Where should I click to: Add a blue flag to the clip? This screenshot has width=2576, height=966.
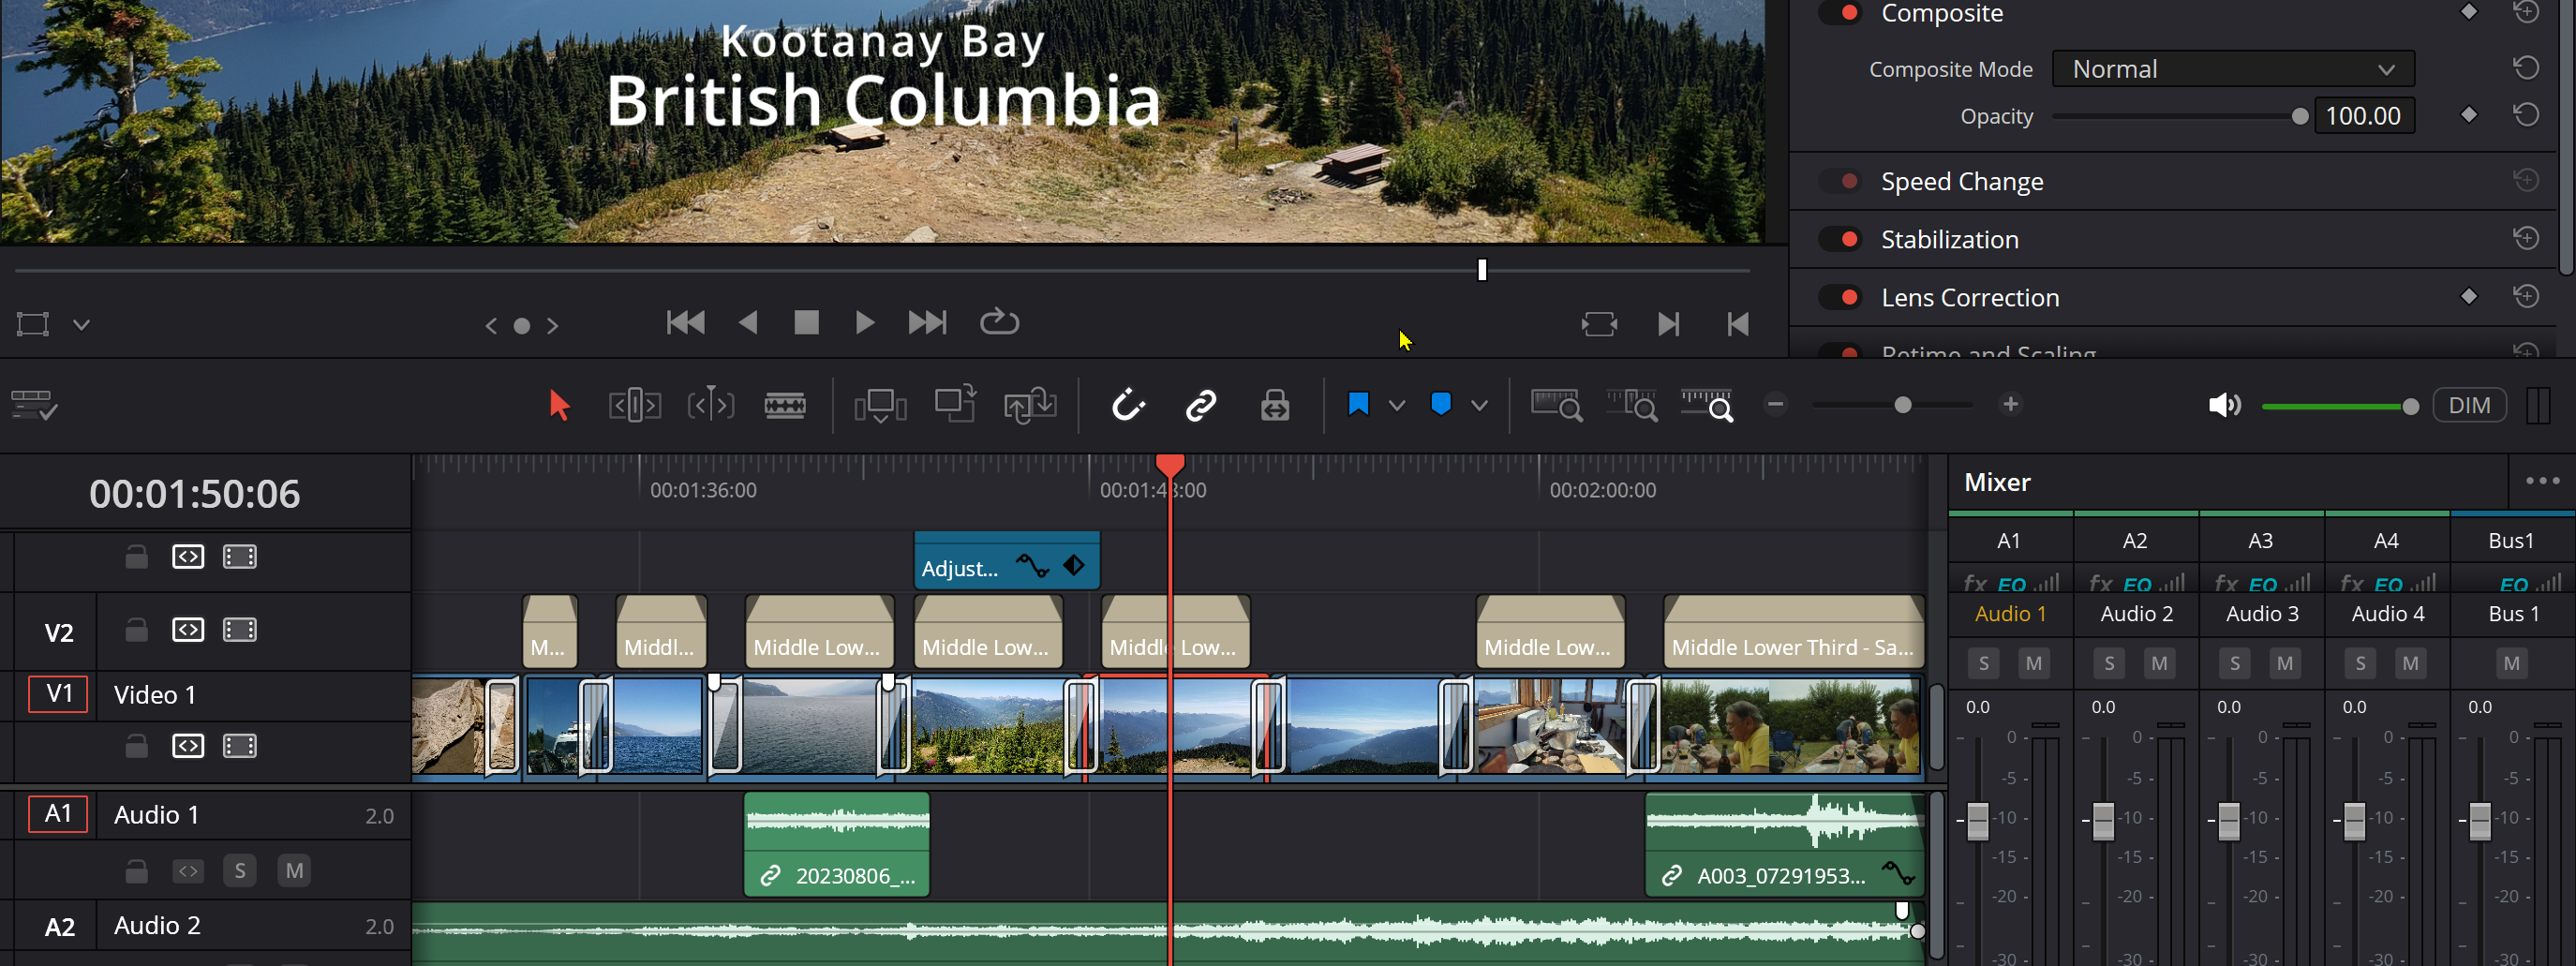pyautogui.click(x=1358, y=405)
